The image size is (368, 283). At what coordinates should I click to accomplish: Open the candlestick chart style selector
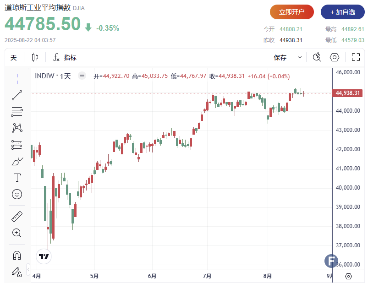[x=35, y=57]
